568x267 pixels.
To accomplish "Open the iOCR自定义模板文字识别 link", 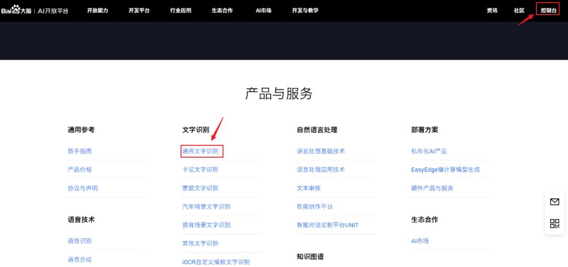I will 216,262.
